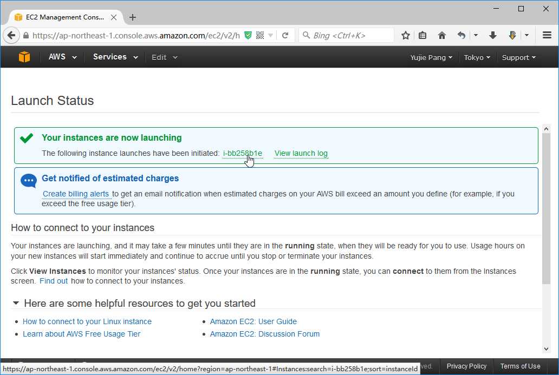Click 'How to connect to your instances' heading

coord(83,228)
